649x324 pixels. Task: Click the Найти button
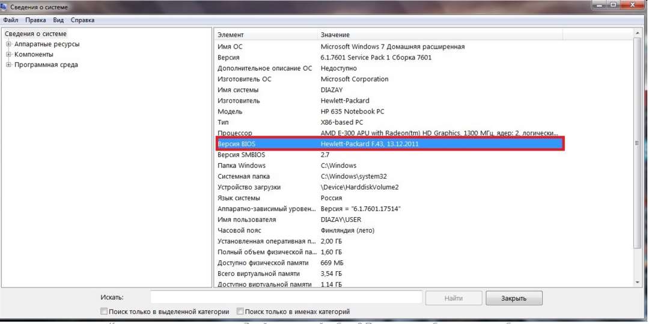click(454, 298)
